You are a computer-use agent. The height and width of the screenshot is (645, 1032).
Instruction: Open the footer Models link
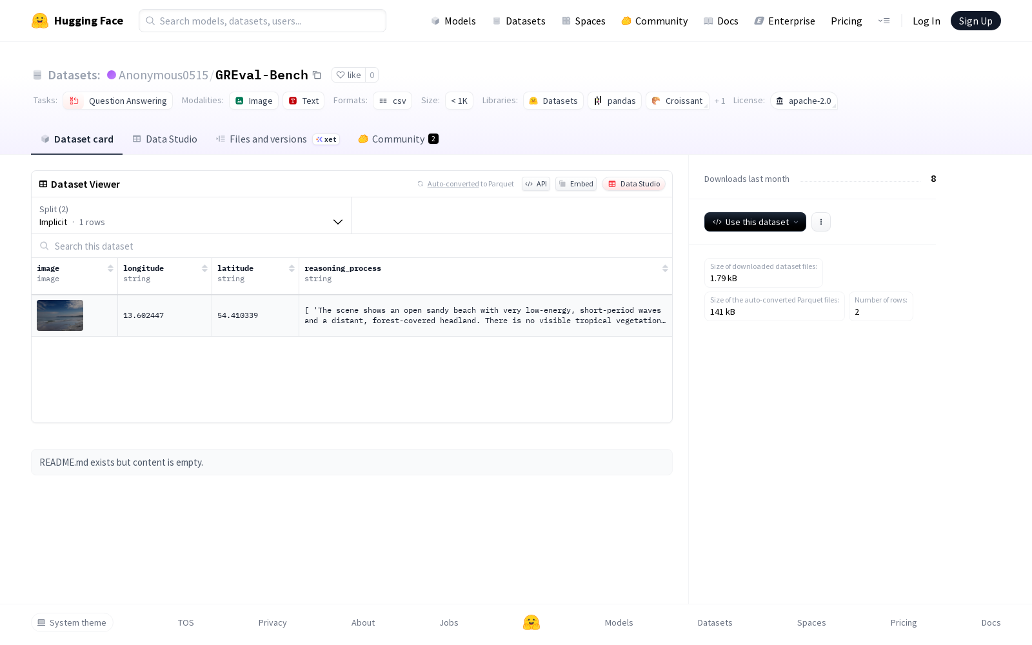[619, 622]
